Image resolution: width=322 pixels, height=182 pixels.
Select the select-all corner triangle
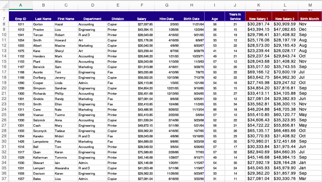[x=5, y=5]
